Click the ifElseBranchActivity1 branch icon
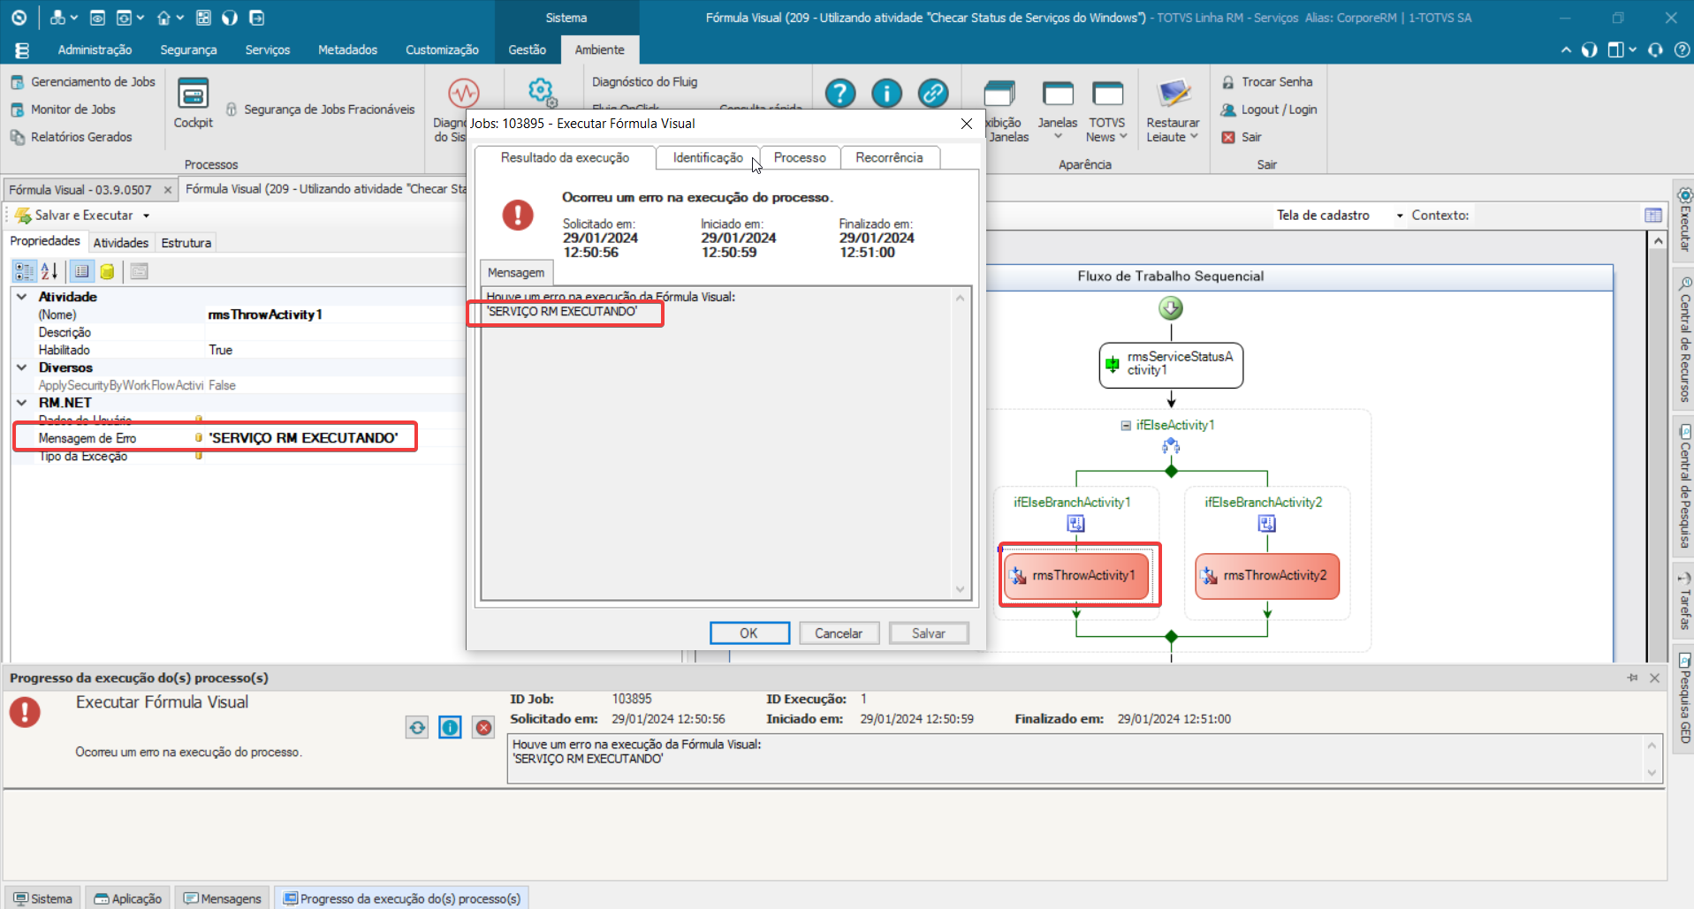This screenshot has height=909, width=1694. click(x=1075, y=524)
